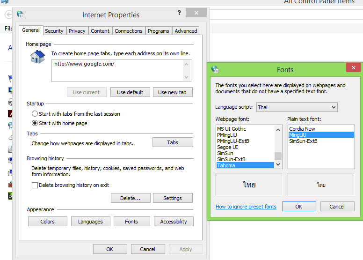This screenshot has height=260, width=363.
Task: Open How to ignore preset fonts link
Action: 246,207
